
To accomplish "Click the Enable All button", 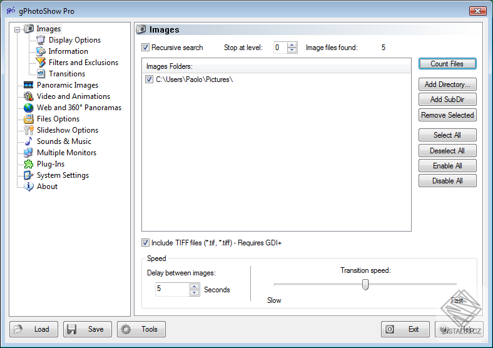I will (x=447, y=165).
